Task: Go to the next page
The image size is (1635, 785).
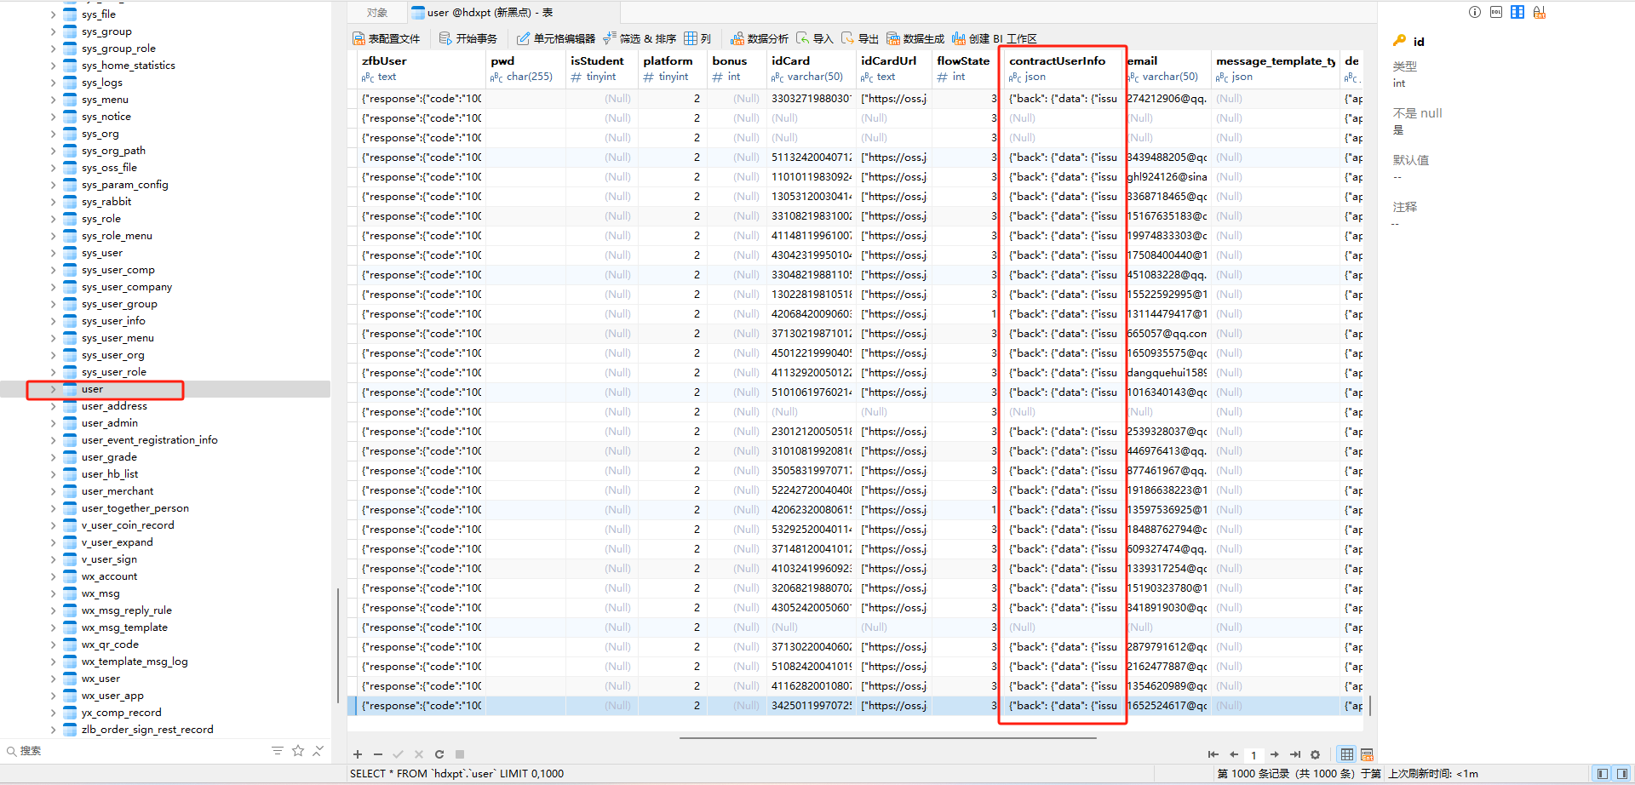Action: point(1275,754)
